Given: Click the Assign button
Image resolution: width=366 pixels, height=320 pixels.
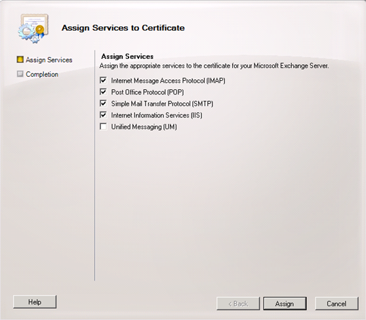Looking at the screenshot, I should [285, 304].
